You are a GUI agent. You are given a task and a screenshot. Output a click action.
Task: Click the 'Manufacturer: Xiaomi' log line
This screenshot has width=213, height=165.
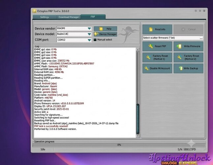pyautogui.click(x=46, y=86)
